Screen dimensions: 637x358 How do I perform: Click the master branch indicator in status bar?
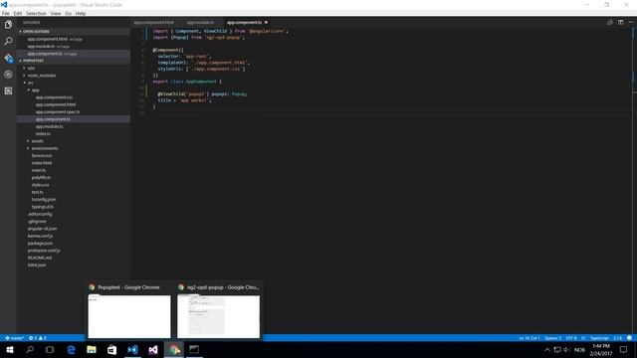[15, 338]
